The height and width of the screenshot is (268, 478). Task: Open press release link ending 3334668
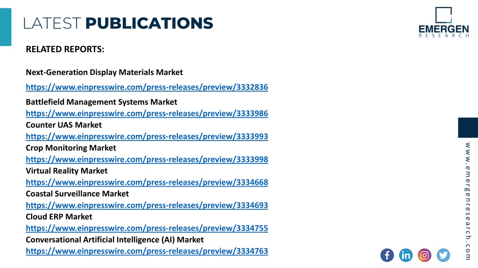147,182
